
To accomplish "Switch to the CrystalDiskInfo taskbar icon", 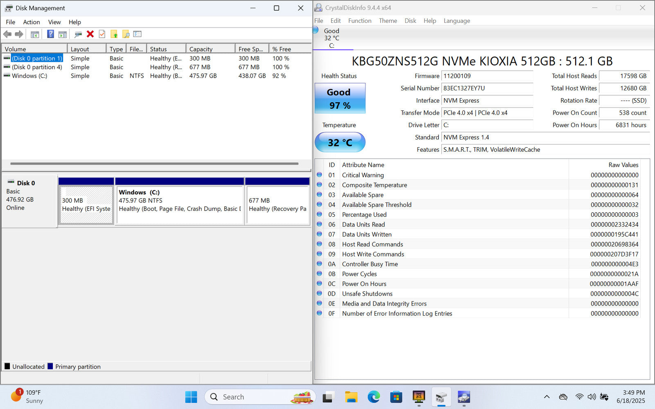I will (463, 397).
